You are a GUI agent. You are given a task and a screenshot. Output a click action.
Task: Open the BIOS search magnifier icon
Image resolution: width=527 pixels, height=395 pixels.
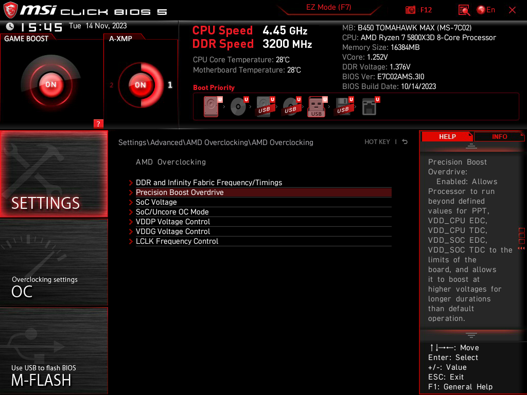pyautogui.click(x=464, y=10)
